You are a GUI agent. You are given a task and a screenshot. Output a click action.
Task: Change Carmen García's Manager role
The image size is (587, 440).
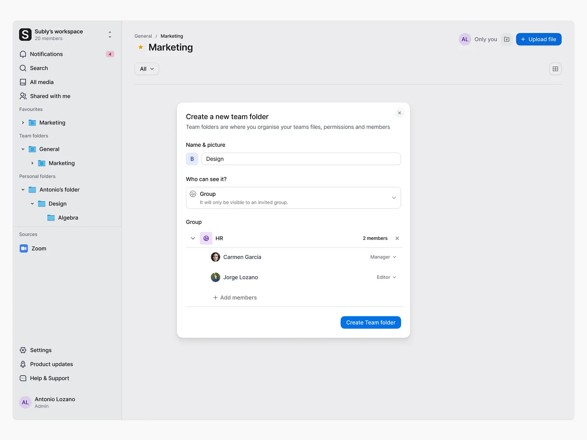(x=382, y=257)
